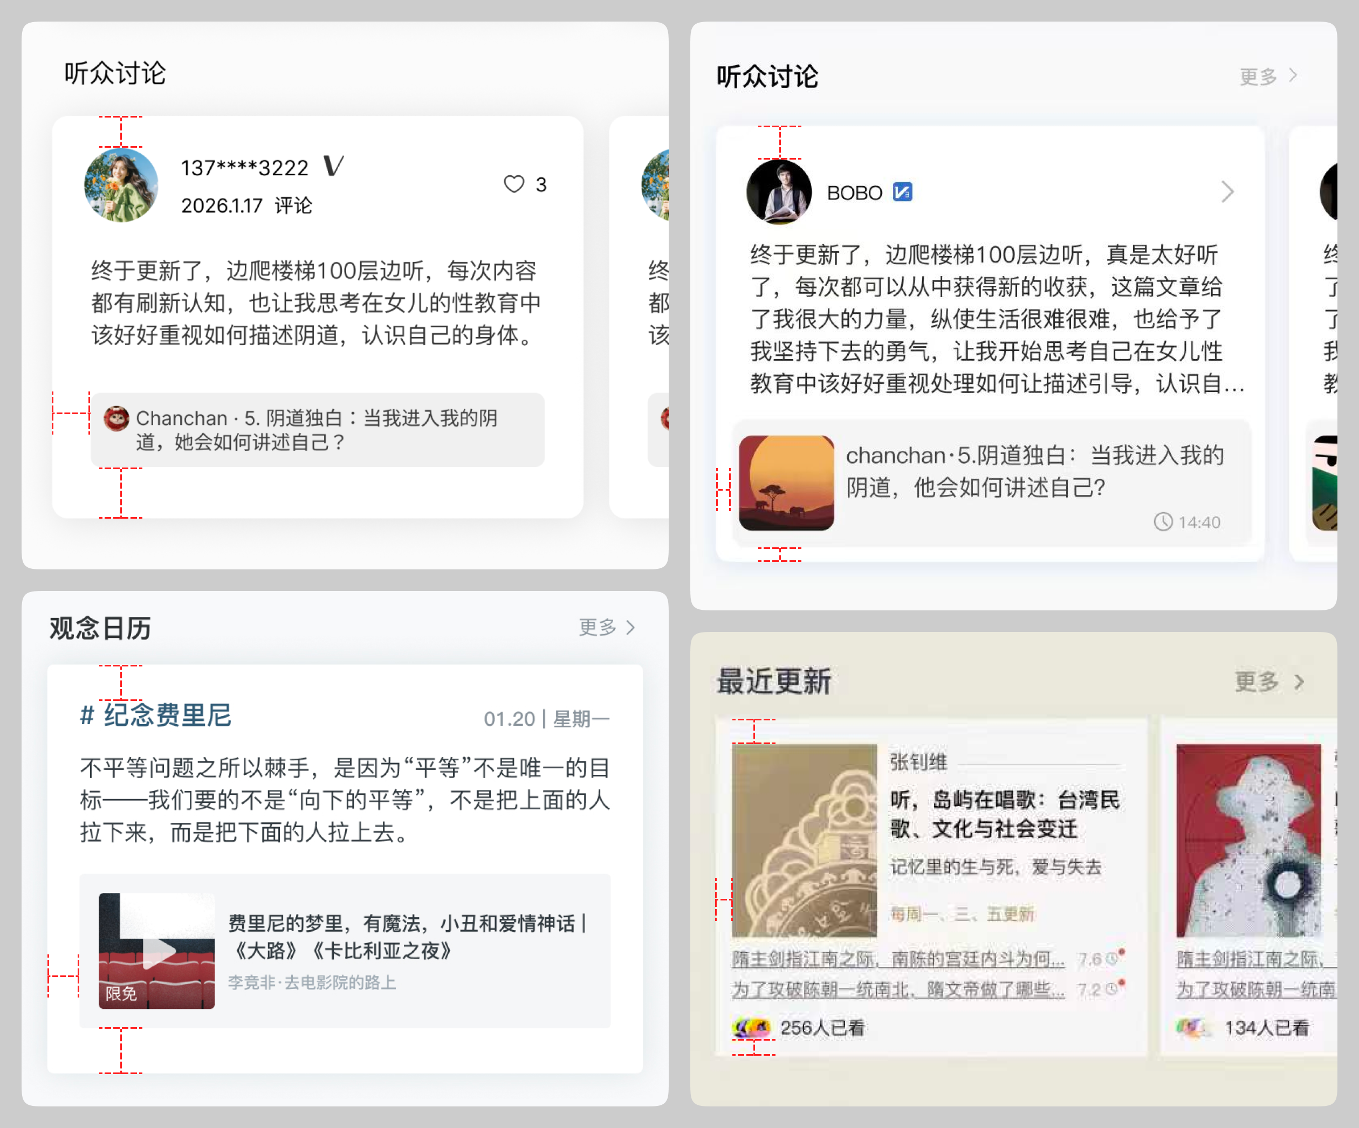Like the 137****3222 comment with heart icon
Image resolution: width=1359 pixels, height=1128 pixels.
click(514, 184)
